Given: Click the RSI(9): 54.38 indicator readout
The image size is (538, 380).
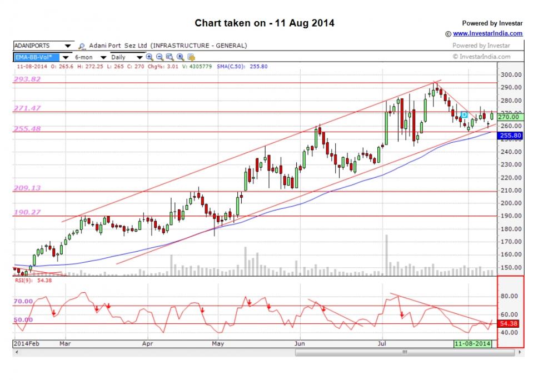Looking at the screenshot, I should (33, 281).
